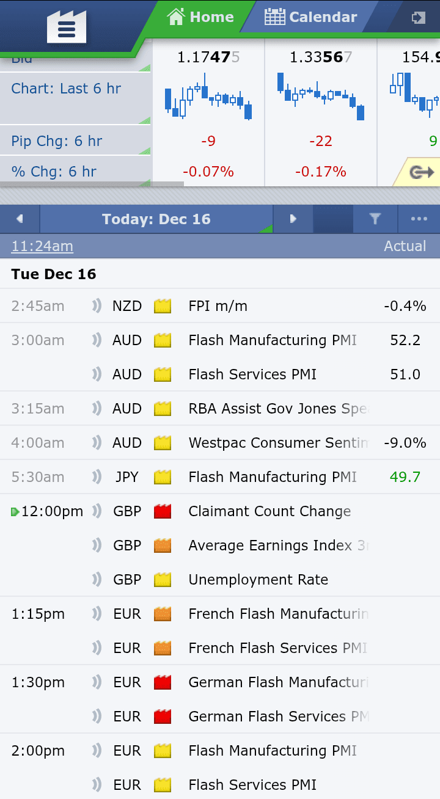Open the calendar filter funnel icon
The width and height of the screenshot is (440, 799).
point(375,219)
